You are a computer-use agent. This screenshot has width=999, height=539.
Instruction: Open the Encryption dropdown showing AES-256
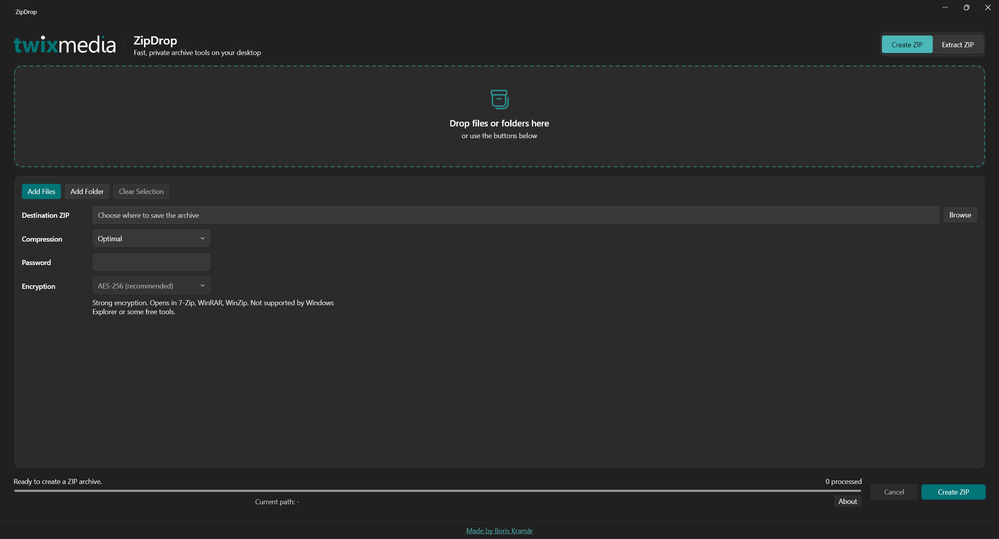tap(151, 286)
